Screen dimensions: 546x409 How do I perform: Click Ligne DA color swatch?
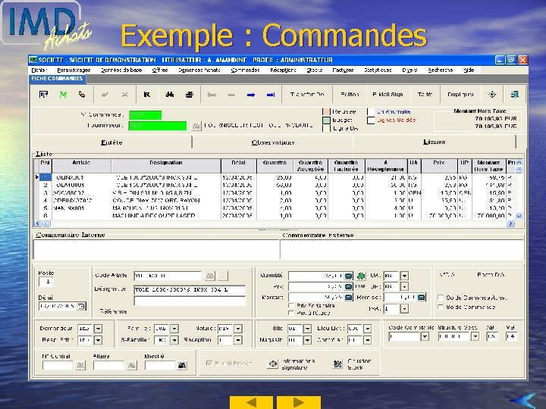coord(326,128)
